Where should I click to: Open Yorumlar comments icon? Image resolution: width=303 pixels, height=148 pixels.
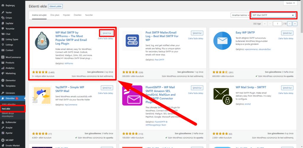coord(3,29)
